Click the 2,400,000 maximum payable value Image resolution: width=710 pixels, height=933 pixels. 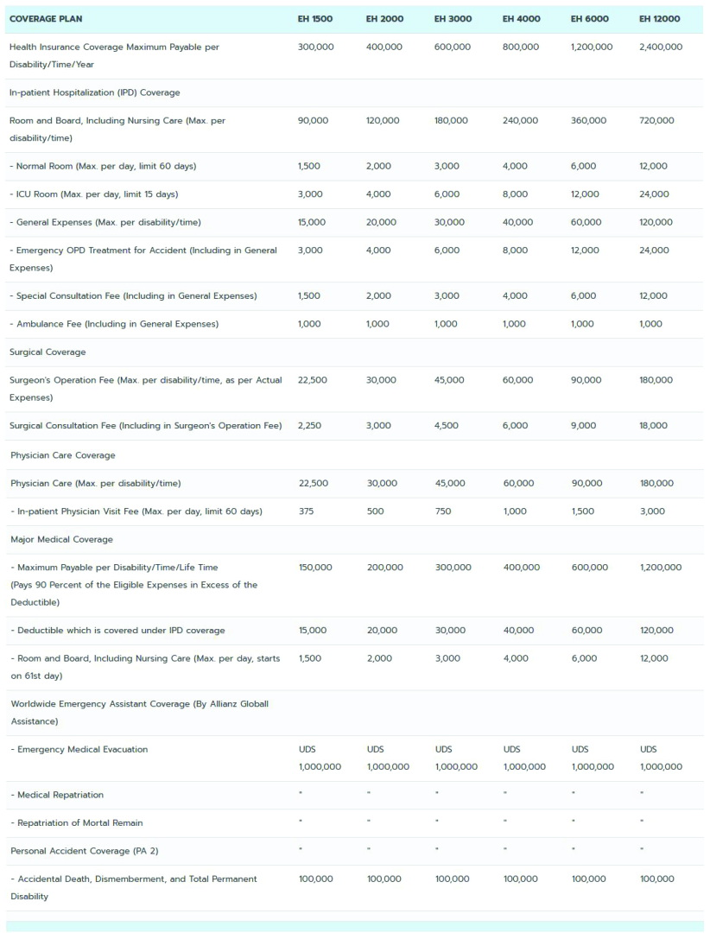(660, 47)
